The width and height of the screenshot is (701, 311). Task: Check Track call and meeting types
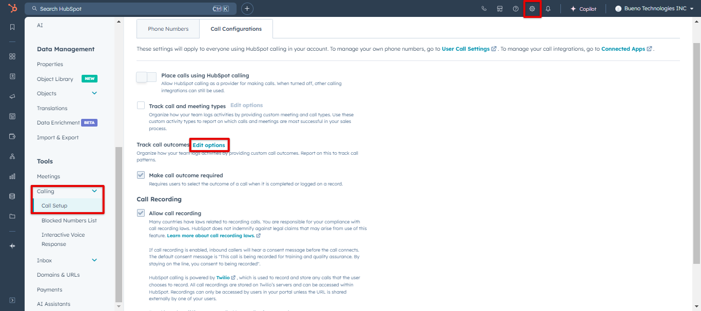(141, 106)
